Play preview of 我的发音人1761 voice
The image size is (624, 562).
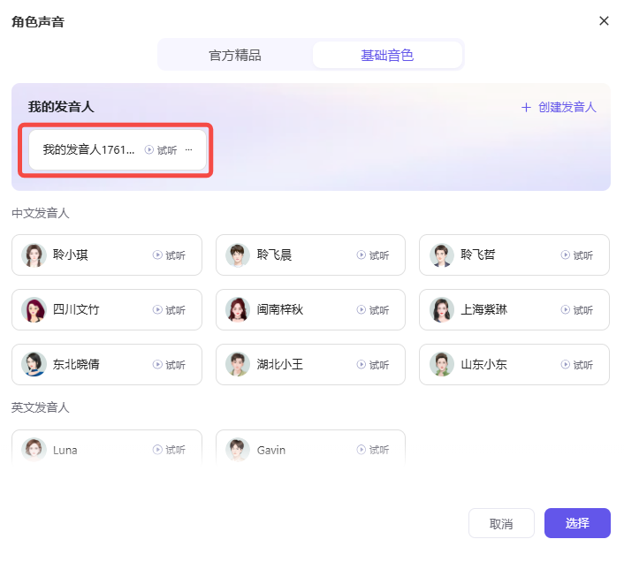[161, 150]
